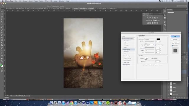Add a Levels adjustment
Viewport: 189px width, 106px height.
pyautogui.click(x=150, y=18)
